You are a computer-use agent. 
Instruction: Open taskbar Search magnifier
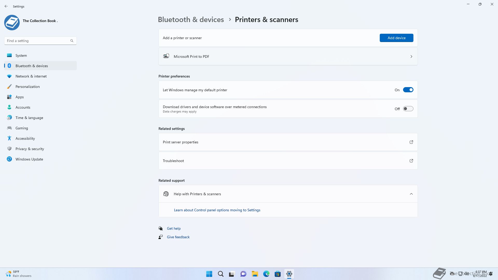(221, 274)
